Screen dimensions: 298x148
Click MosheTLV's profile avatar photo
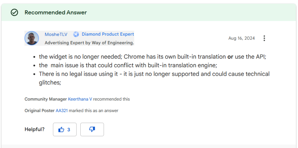(31, 38)
